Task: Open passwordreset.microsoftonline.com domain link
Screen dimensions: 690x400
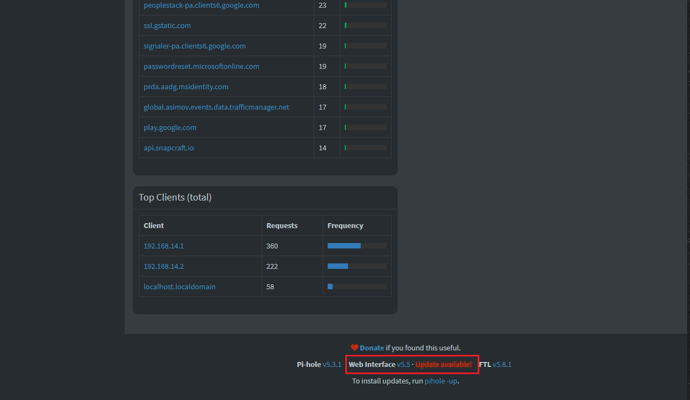Action: click(201, 66)
